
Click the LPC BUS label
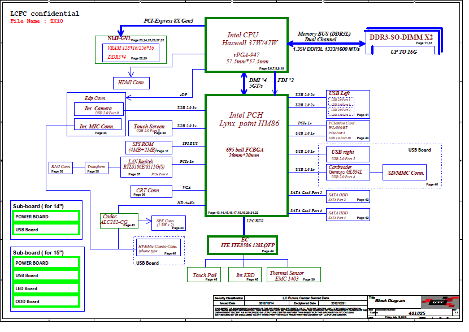pos(255,221)
